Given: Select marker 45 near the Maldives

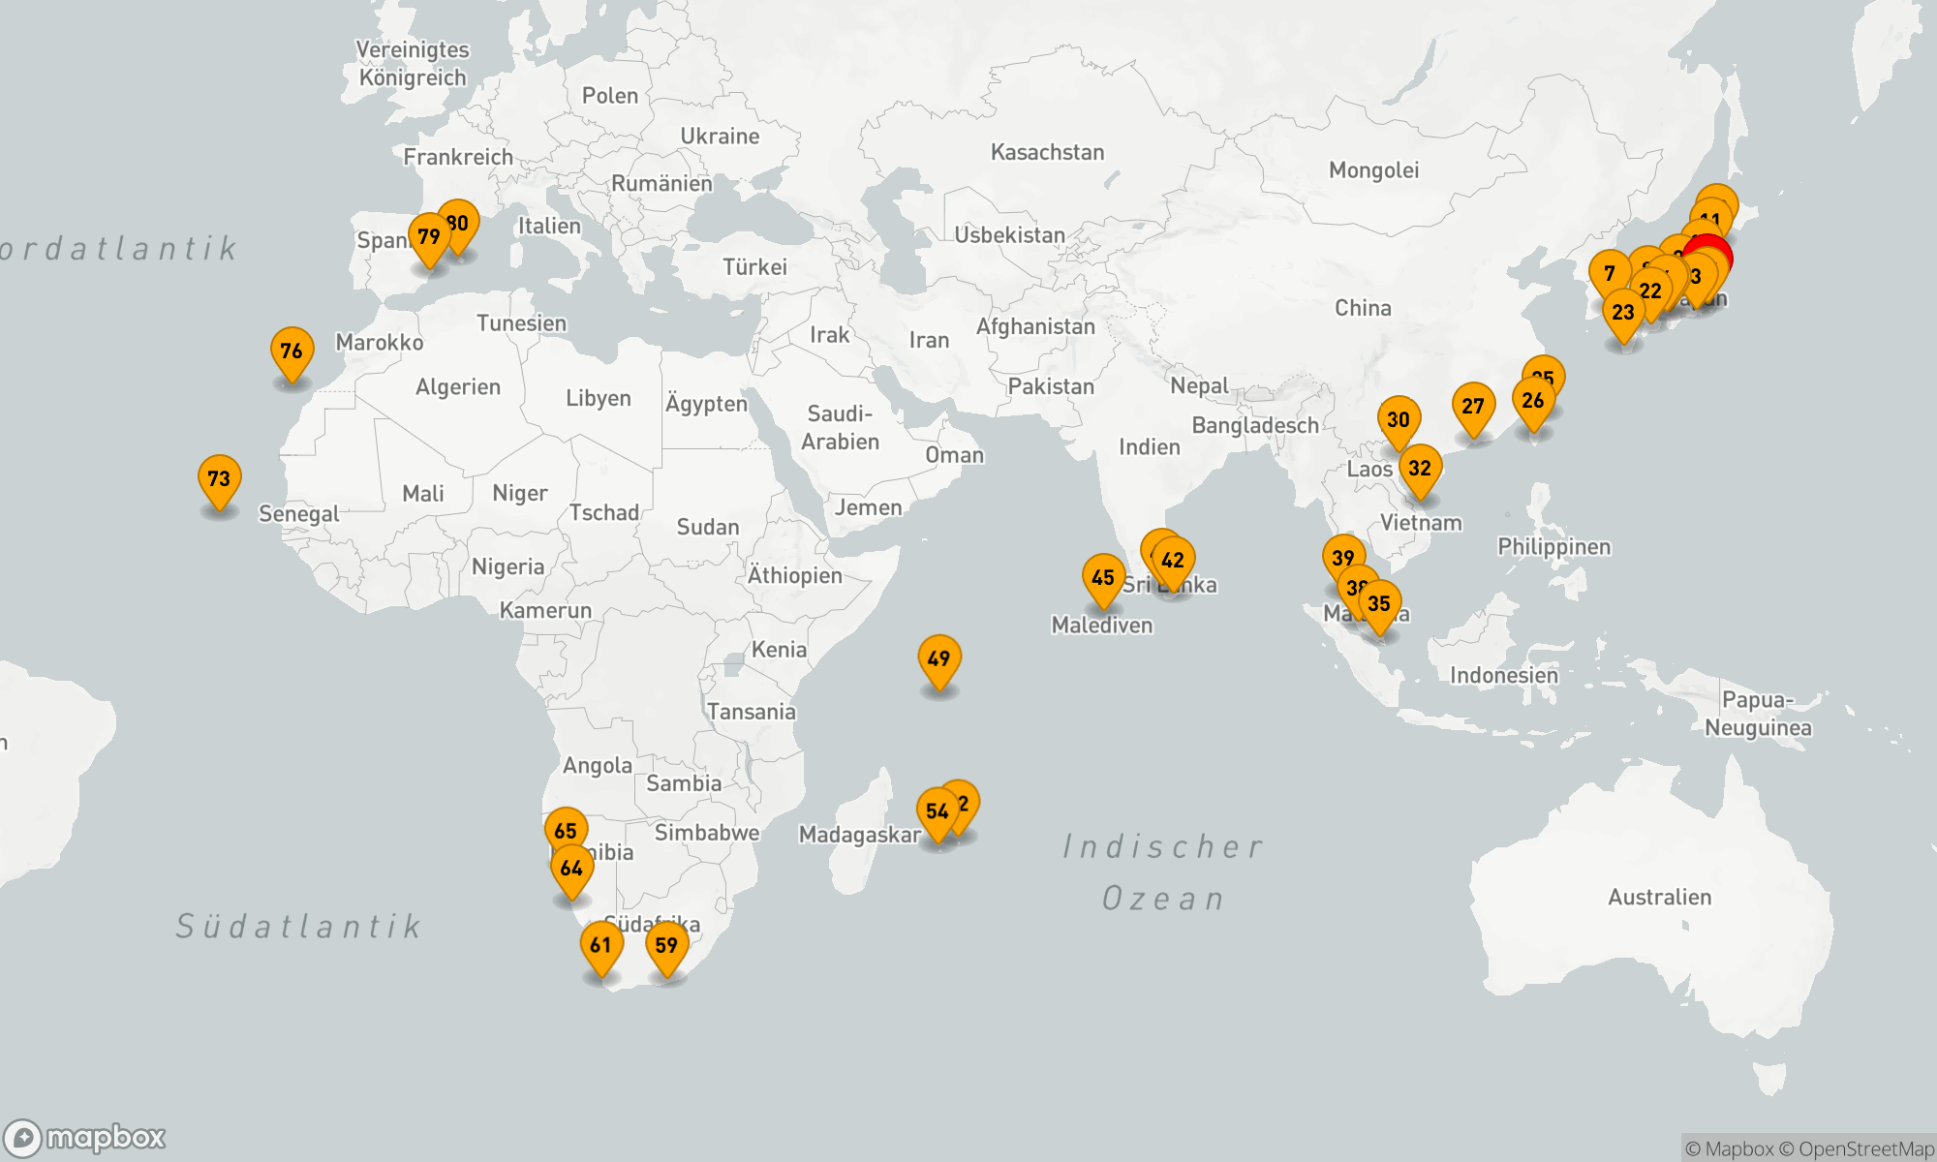Looking at the screenshot, I should (1103, 578).
